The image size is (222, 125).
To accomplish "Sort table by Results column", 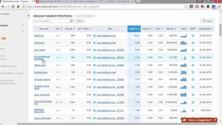I will [x=171, y=29].
